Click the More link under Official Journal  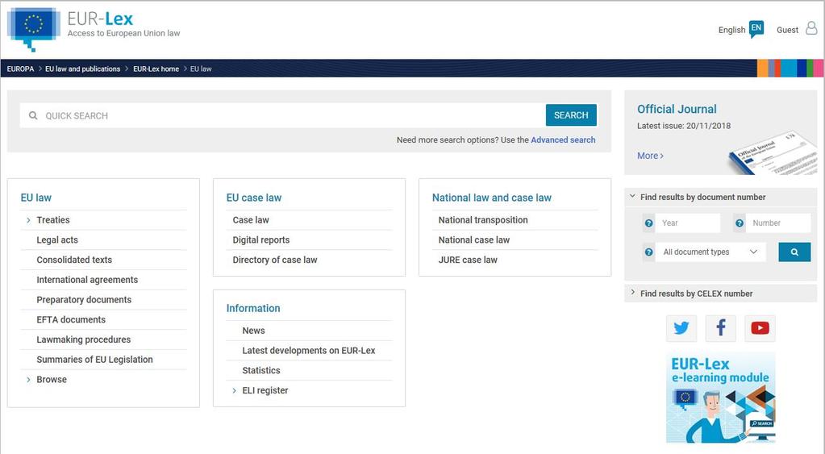coord(650,156)
